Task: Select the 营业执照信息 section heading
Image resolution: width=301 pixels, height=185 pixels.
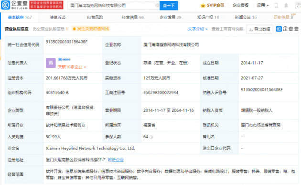Action: (17, 29)
